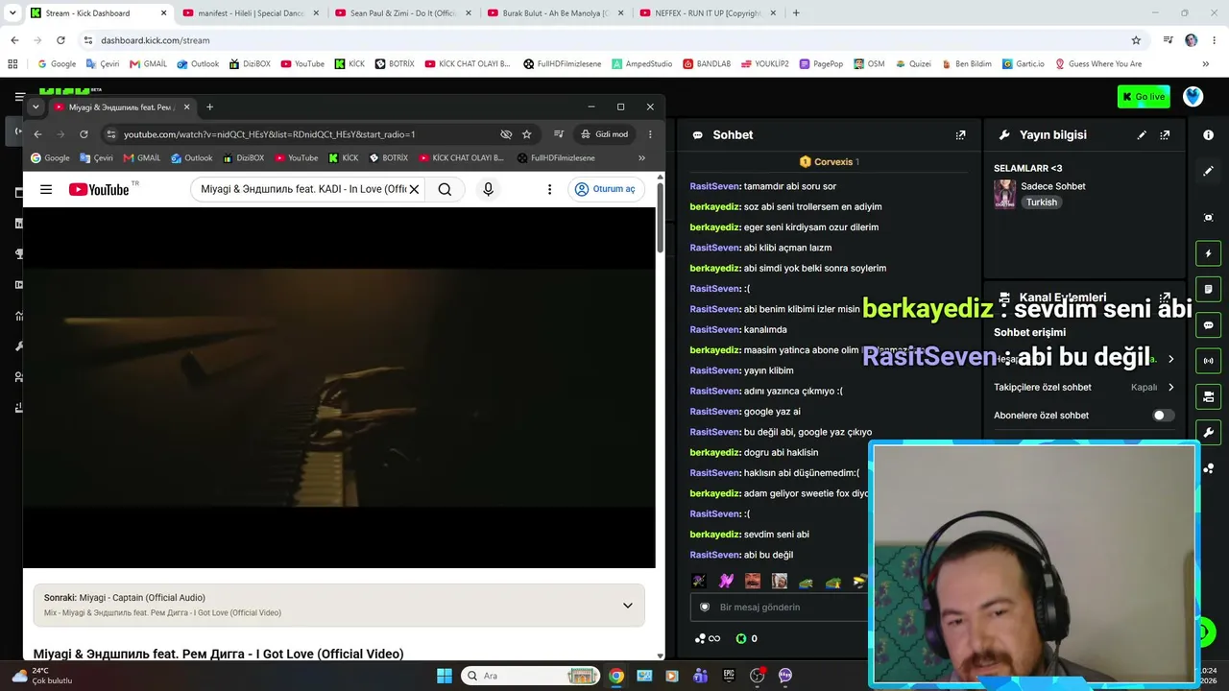
Task: Pop out the Yayın bilgisi panel
Action: coord(1165,135)
